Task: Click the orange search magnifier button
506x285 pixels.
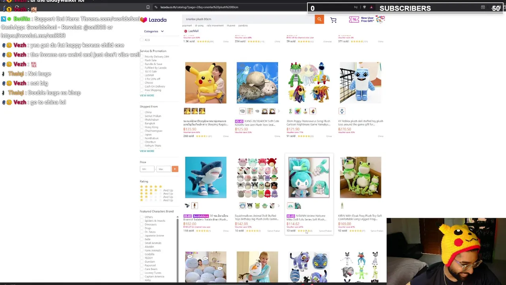Action: [319, 19]
